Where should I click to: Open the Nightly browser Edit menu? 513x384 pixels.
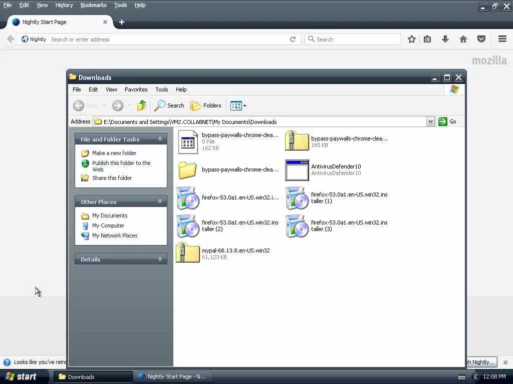[x=24, y=5]
